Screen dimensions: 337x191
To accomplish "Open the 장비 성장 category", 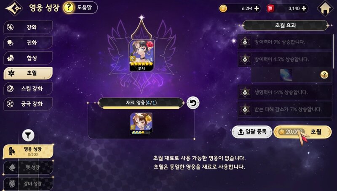I will tap(28, 183).
